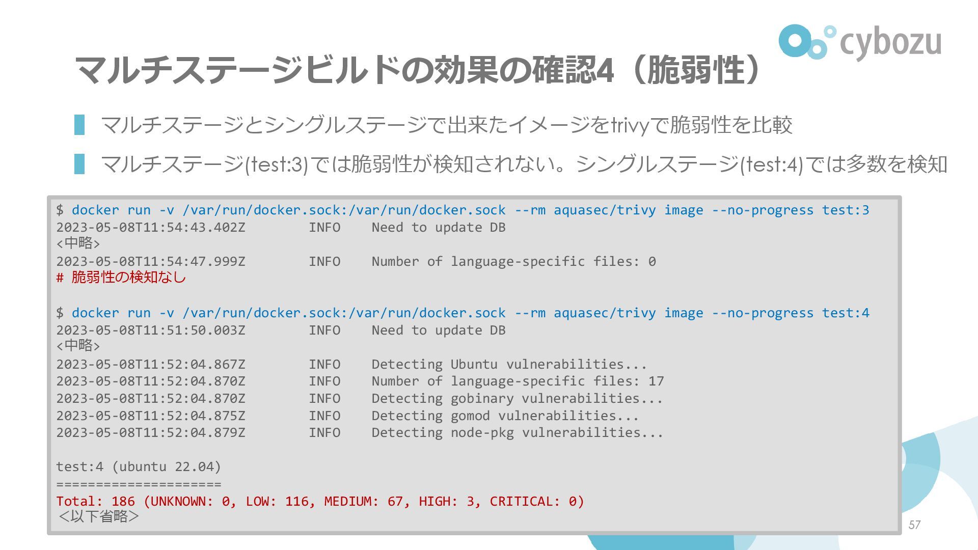Click the second <中略> marker under test:4
Image resolution: width=978 pixels, height=550 pixels.
pos(78,346)
